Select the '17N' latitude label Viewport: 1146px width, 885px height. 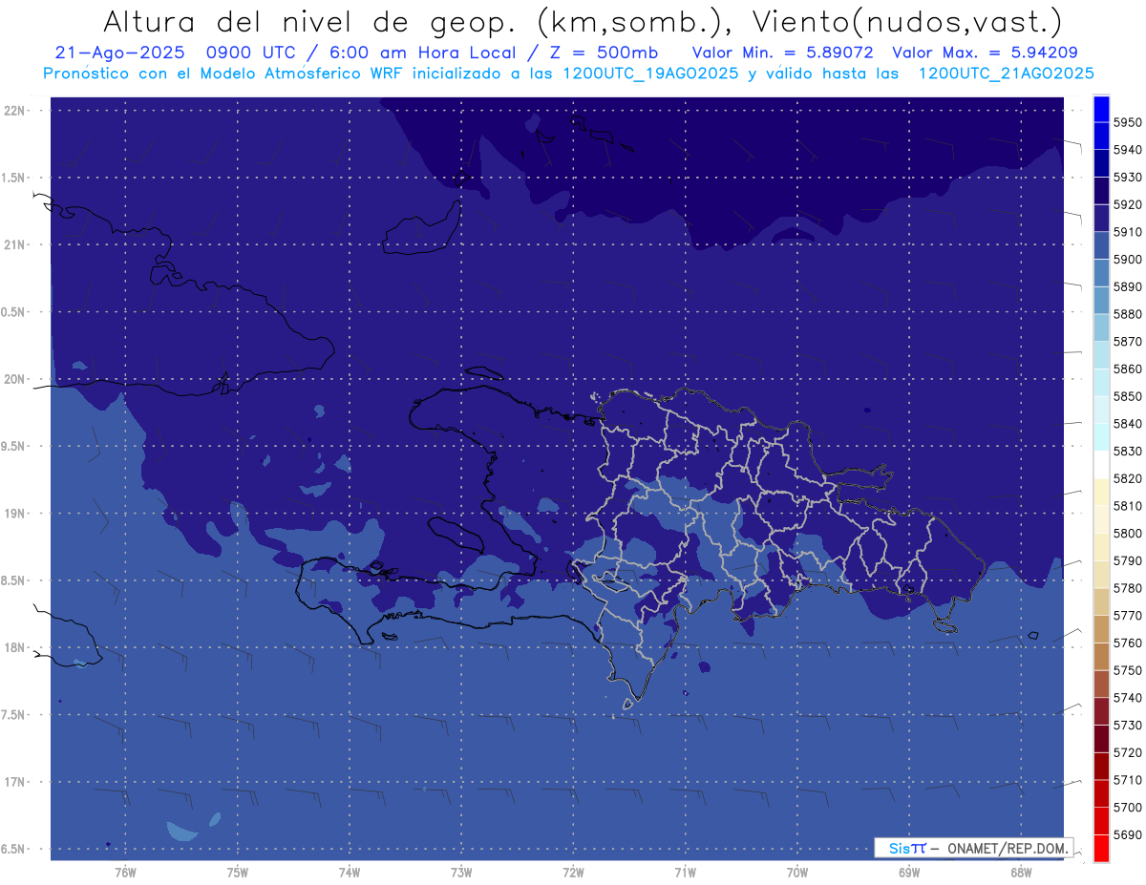point(14,783)
